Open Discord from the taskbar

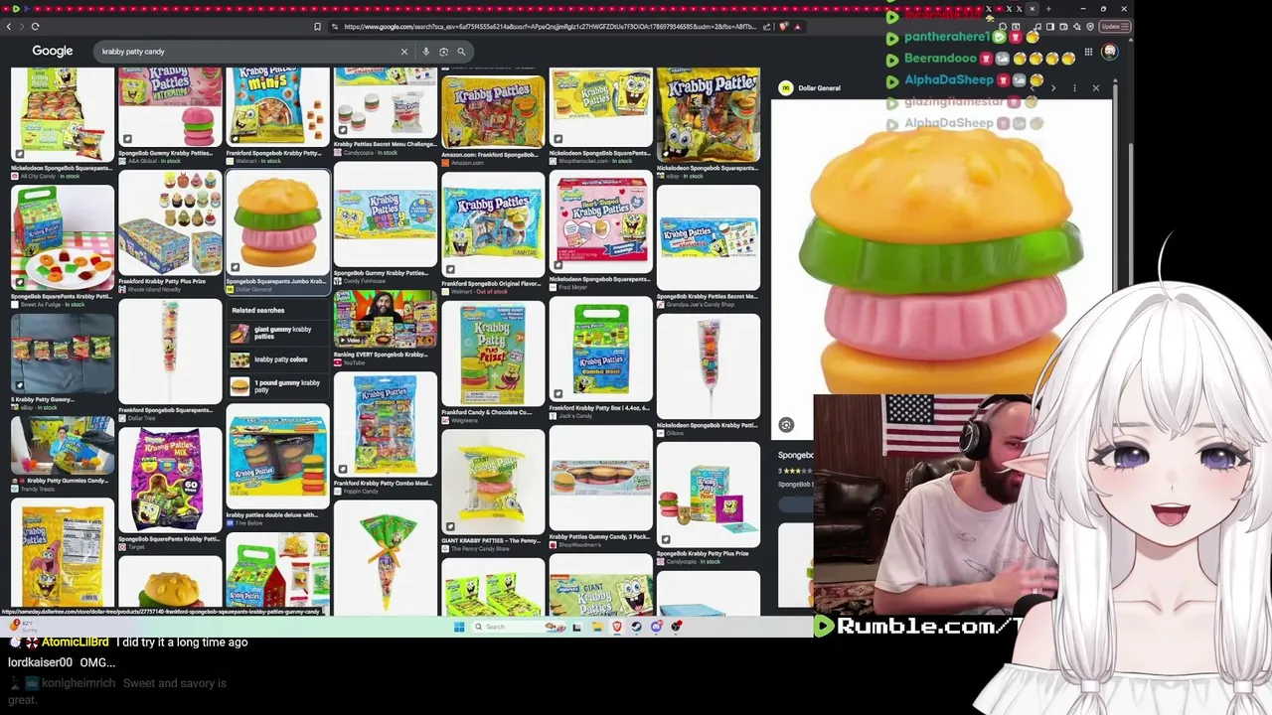point(657,627)
